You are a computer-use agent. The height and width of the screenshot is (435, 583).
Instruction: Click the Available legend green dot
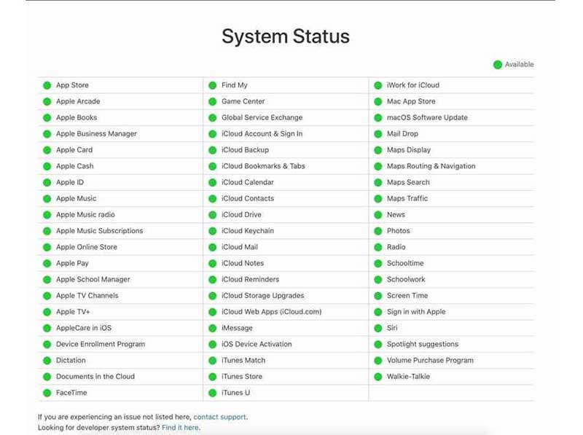tap(498, 65)
